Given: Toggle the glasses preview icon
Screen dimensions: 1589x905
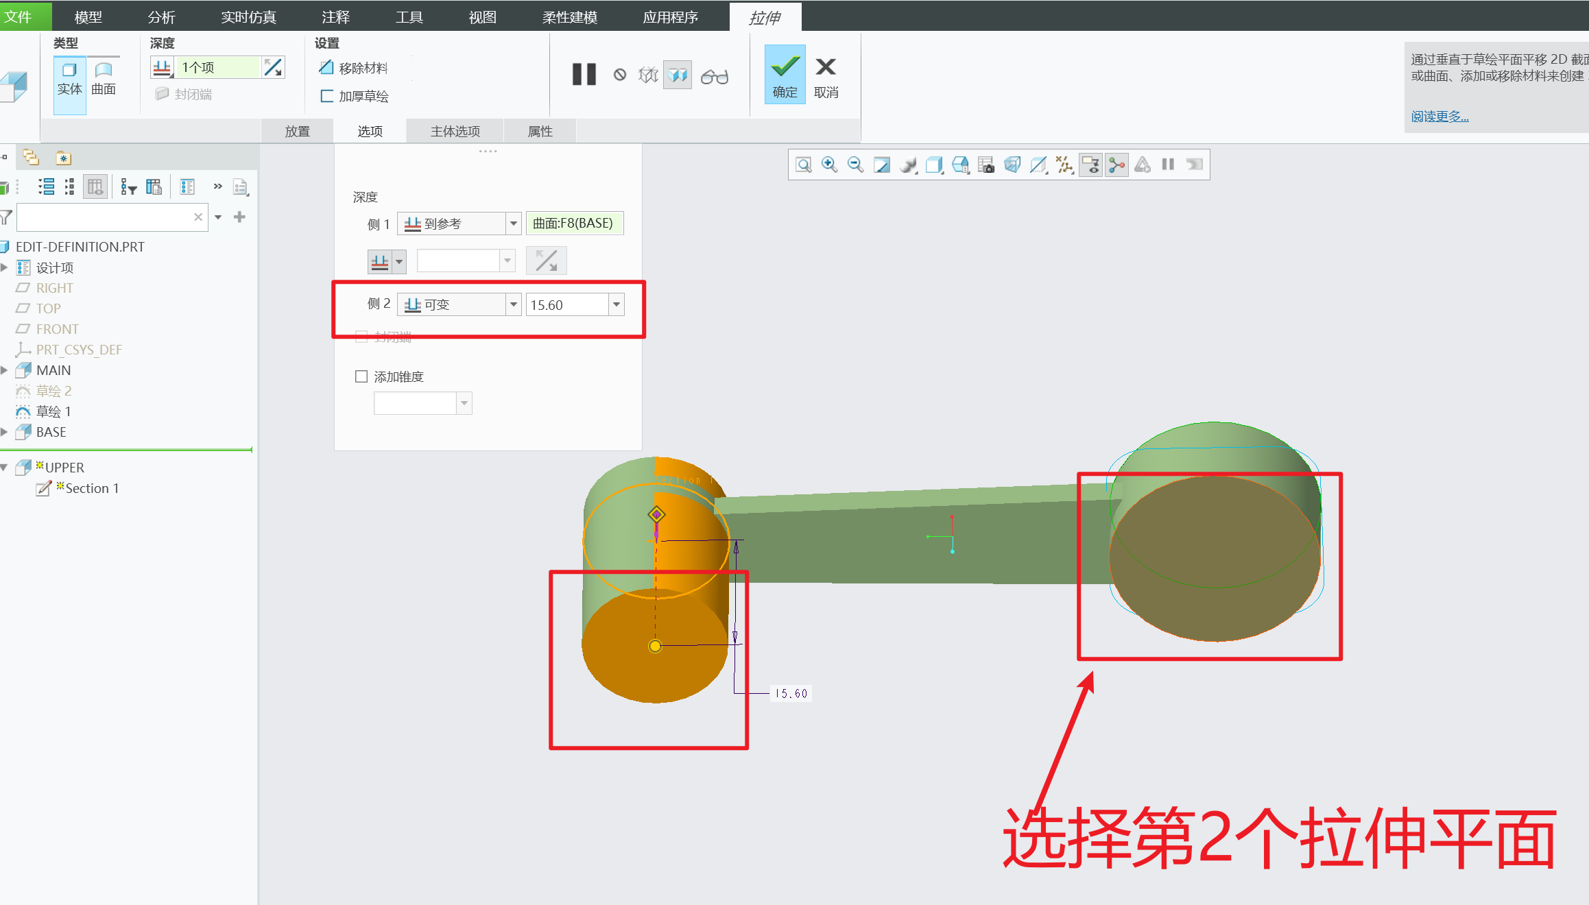Looking at the screenshot, I should (x=714, y=76).
